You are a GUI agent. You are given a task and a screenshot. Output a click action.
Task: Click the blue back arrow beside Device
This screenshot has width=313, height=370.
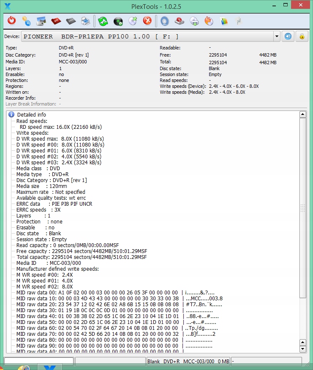[288, 36]
